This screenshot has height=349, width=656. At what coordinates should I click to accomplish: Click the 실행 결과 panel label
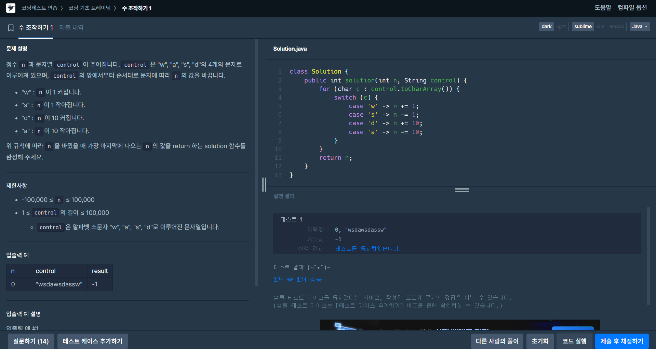284,196
